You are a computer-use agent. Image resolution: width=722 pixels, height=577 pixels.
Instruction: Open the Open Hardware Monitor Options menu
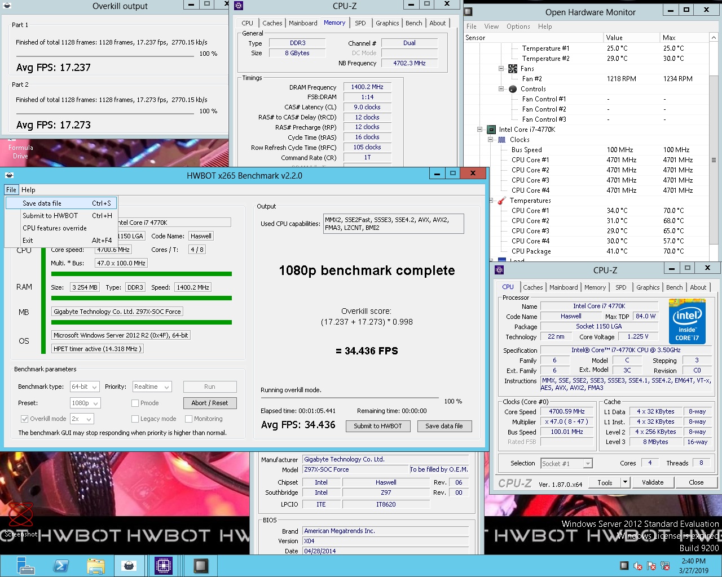(518, 26)
